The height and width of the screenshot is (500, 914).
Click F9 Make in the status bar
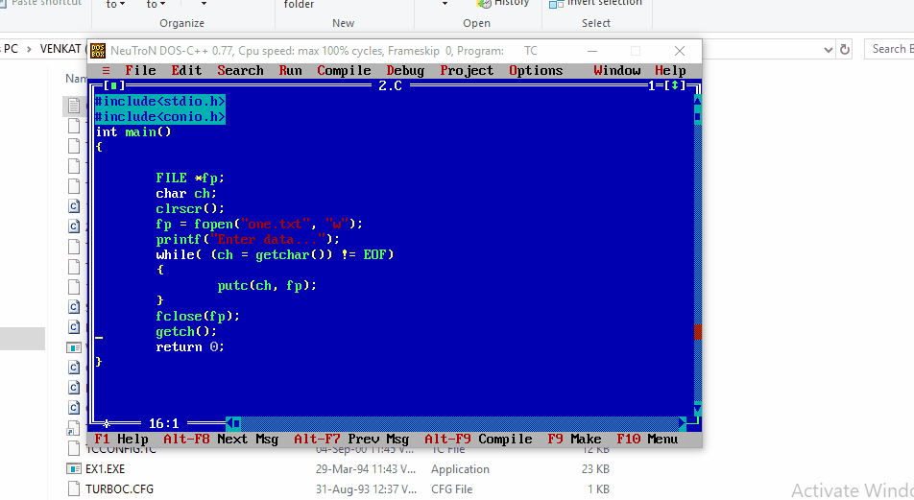tap(574, 439)
